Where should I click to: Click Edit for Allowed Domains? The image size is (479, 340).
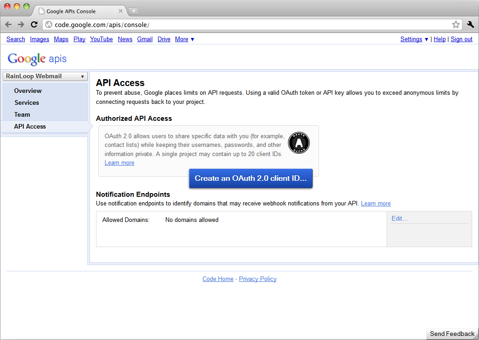tap(399, 219)
